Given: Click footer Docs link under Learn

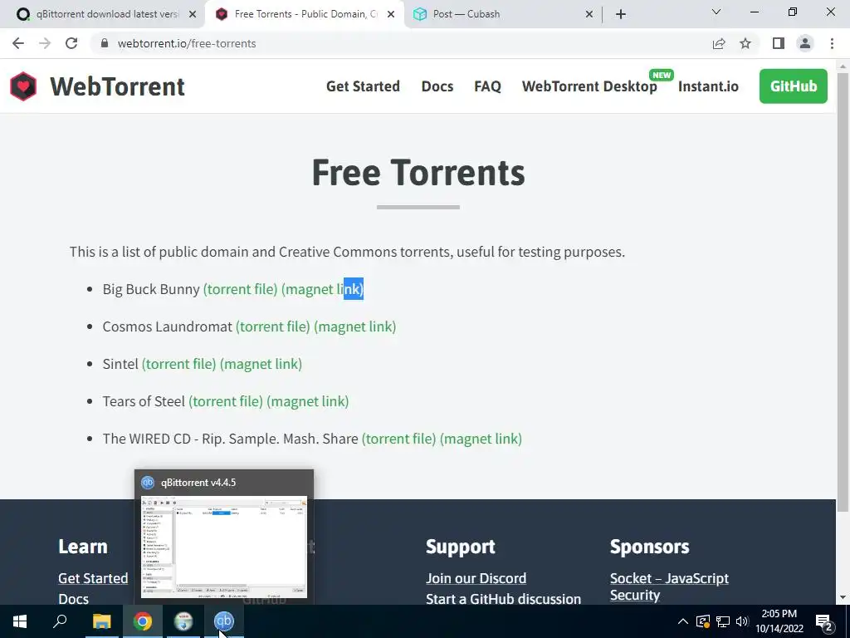Looking at the screenshot, I should click(73, 599).
